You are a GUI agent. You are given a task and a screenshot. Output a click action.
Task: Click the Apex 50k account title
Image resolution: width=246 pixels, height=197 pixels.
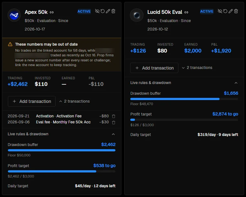pos(36,12)
